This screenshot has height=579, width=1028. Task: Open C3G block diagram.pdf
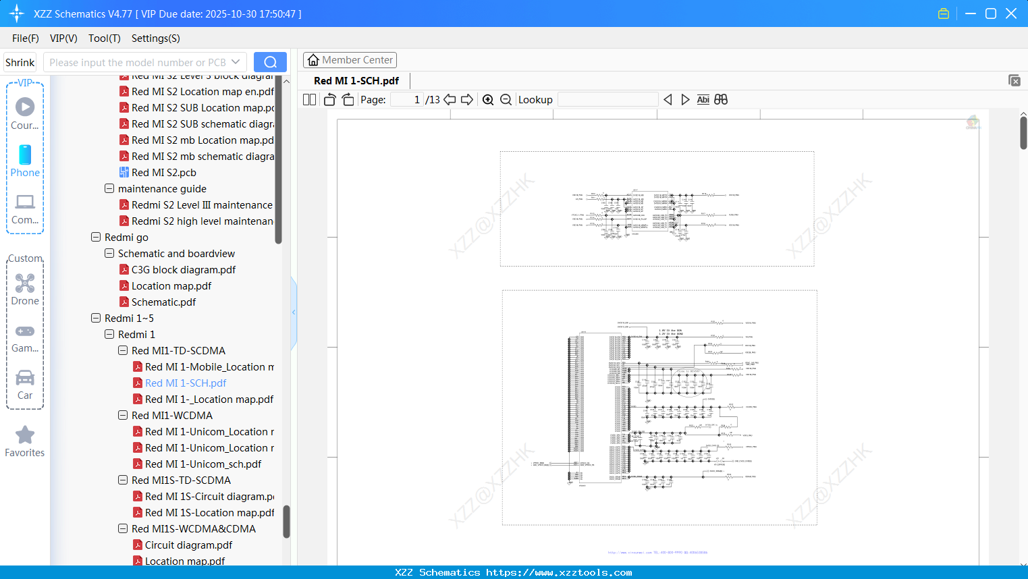pyautogui.click(x=184, y=270)
